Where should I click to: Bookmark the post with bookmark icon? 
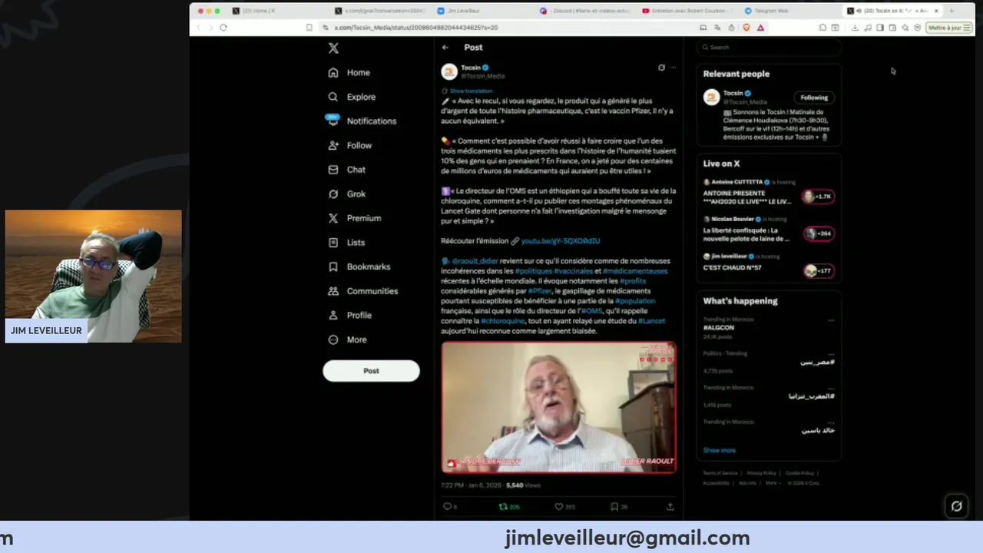point(614,507)
